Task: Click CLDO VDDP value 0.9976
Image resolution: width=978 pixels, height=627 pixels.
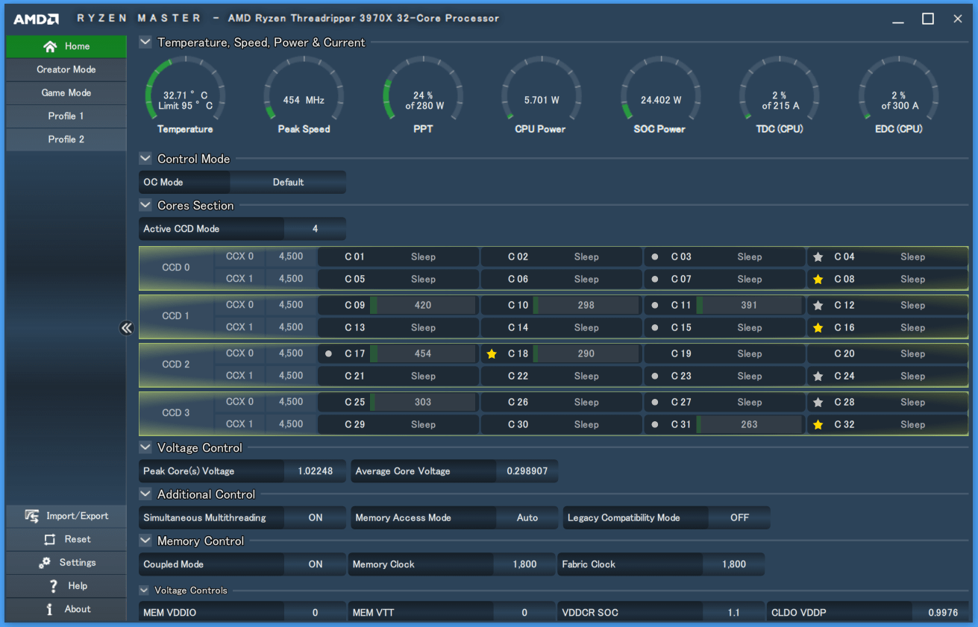Action: tap(943, 613)
